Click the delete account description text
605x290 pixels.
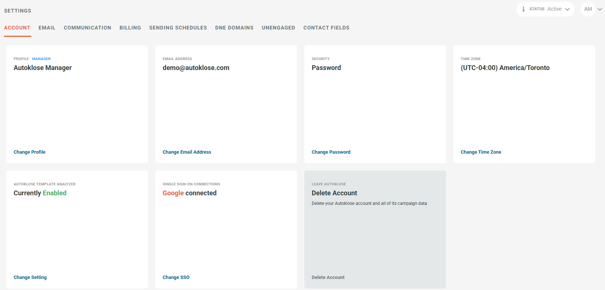click(x=369, y=203)
